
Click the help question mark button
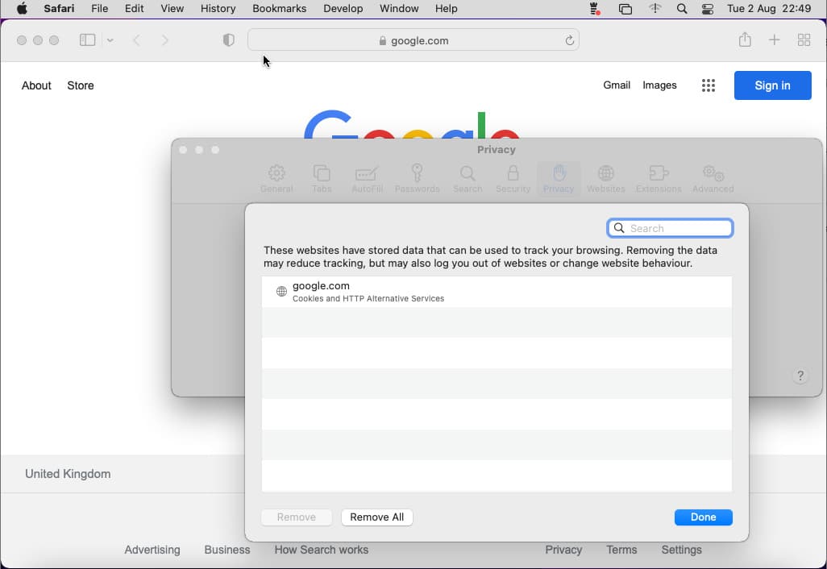point(800,376)
